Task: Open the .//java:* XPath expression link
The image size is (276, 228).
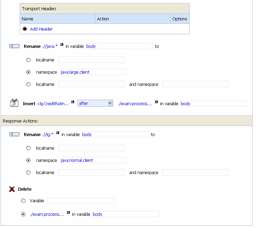Action: tap(50, 46)
